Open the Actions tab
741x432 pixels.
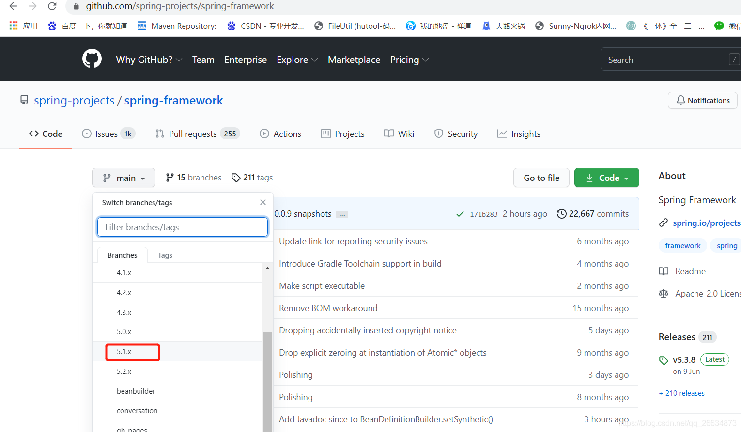point(280,134)
